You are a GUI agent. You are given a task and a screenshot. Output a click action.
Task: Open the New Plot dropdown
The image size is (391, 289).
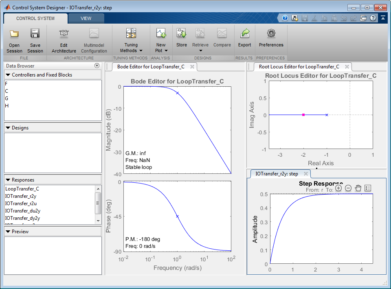pyautogui.click(x=161, y=48)
